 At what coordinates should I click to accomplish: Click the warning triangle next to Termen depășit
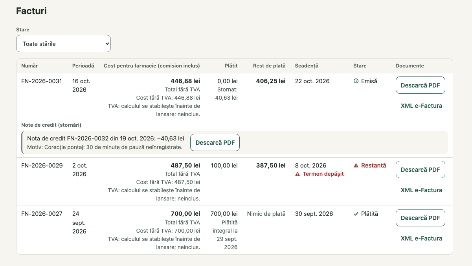tap(298, 174)
